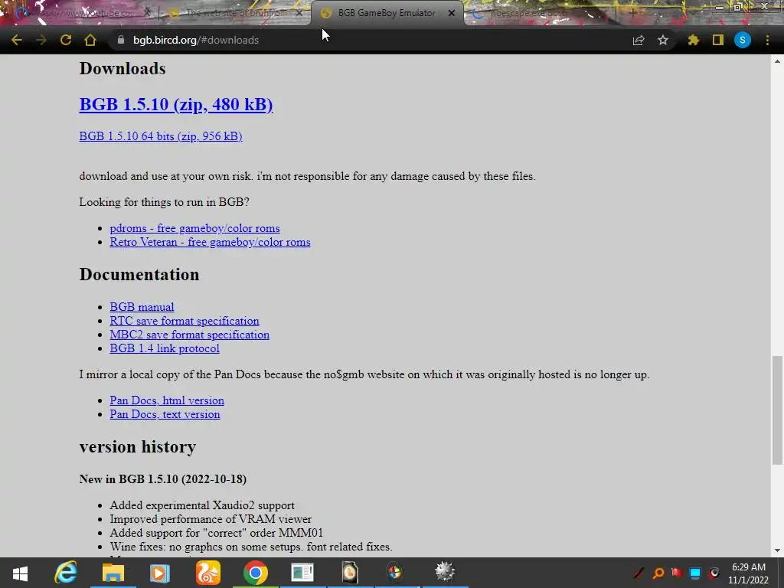Download BGB 1.5.10 zip 480 kB
Screen dimensions: 784x588
point(176,104)
